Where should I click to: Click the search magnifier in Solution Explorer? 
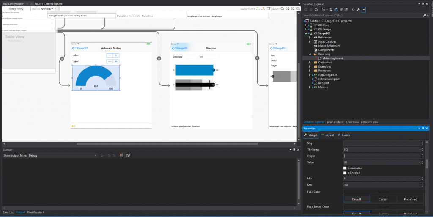pos(424,16)
